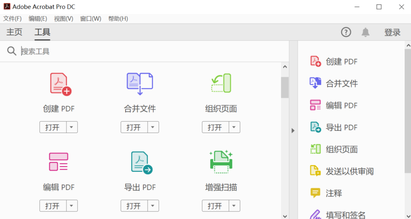
Task: Click 打开 button under 合并文件
Action: [x=134, y=127]
